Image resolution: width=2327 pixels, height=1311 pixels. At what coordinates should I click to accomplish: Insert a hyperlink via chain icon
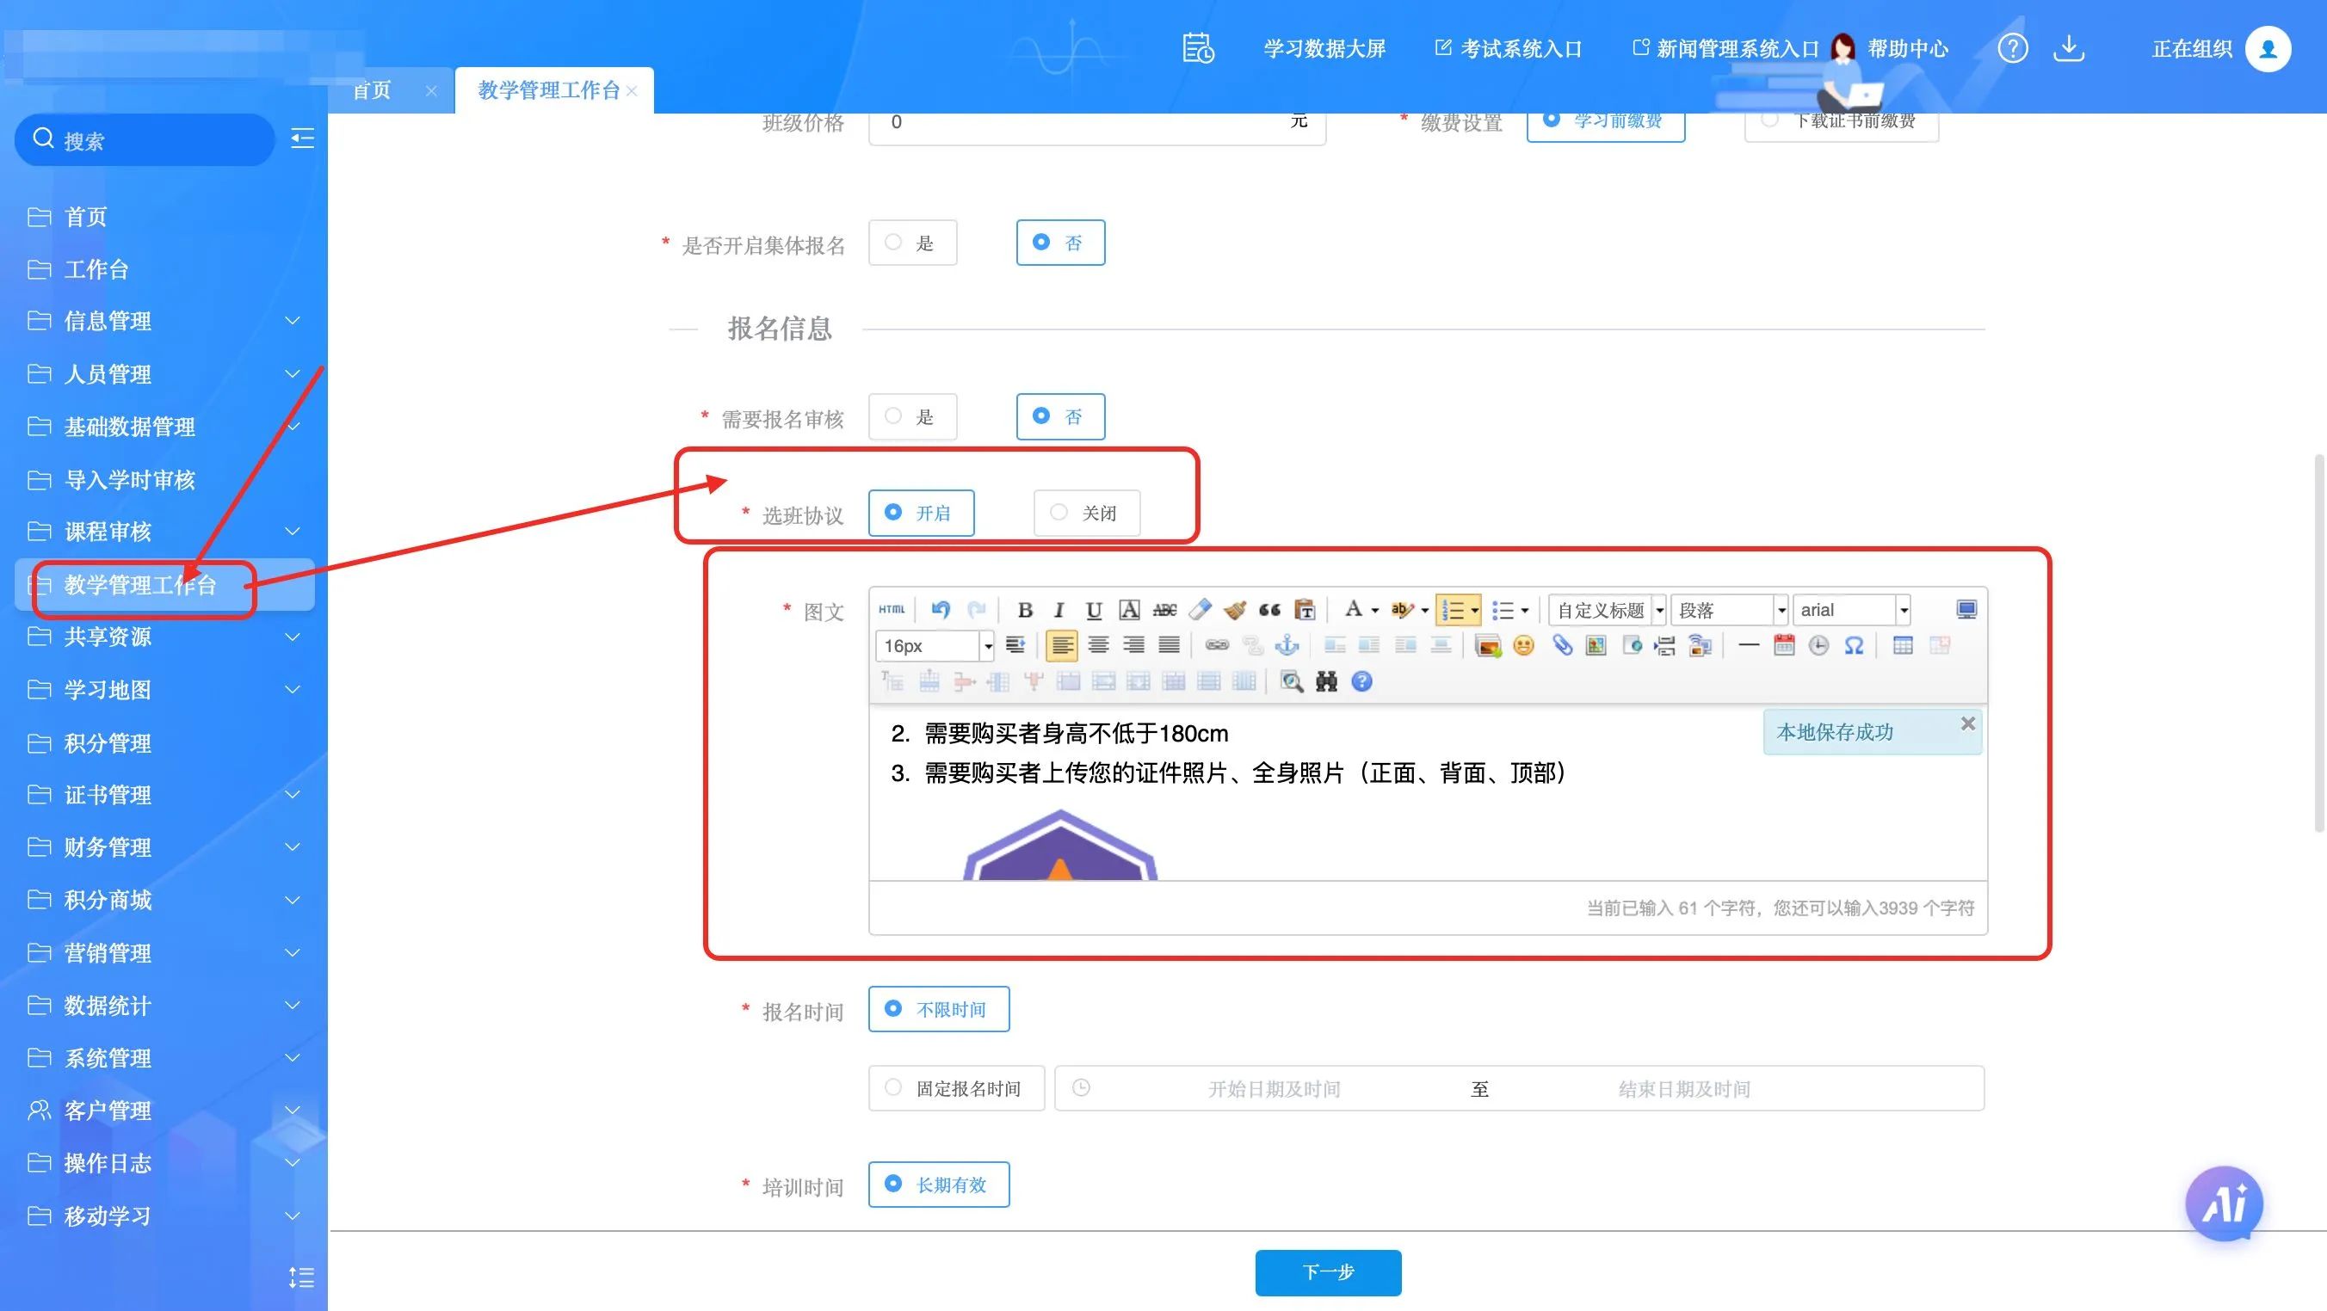point(1217,644)
